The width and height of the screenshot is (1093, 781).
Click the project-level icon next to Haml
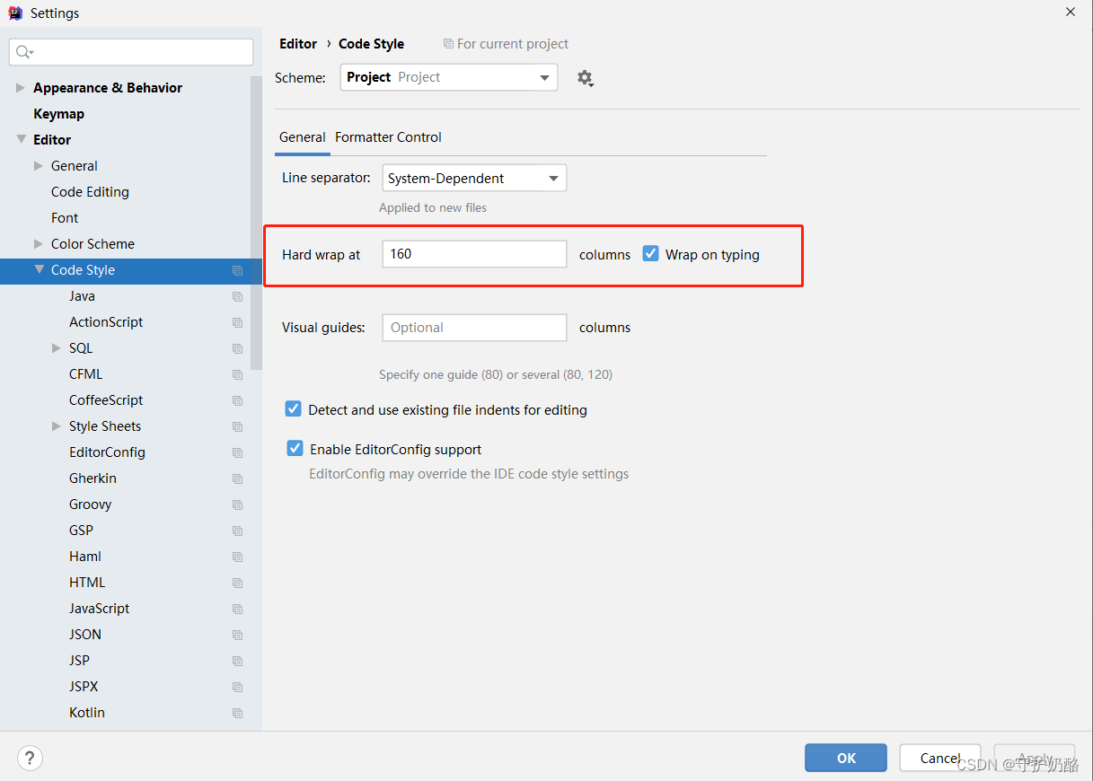(x=237, y=557)
